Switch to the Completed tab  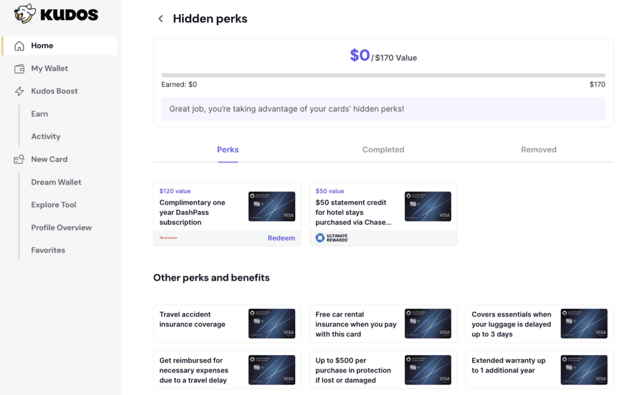tap(383, 149)
